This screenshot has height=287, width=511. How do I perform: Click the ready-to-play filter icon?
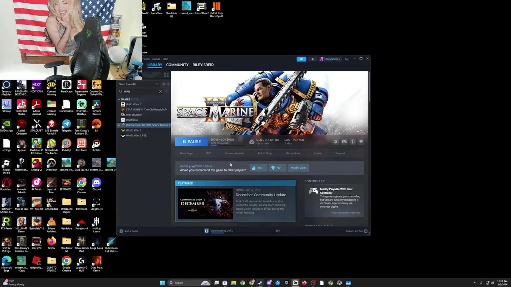click(x=168, y=84)
